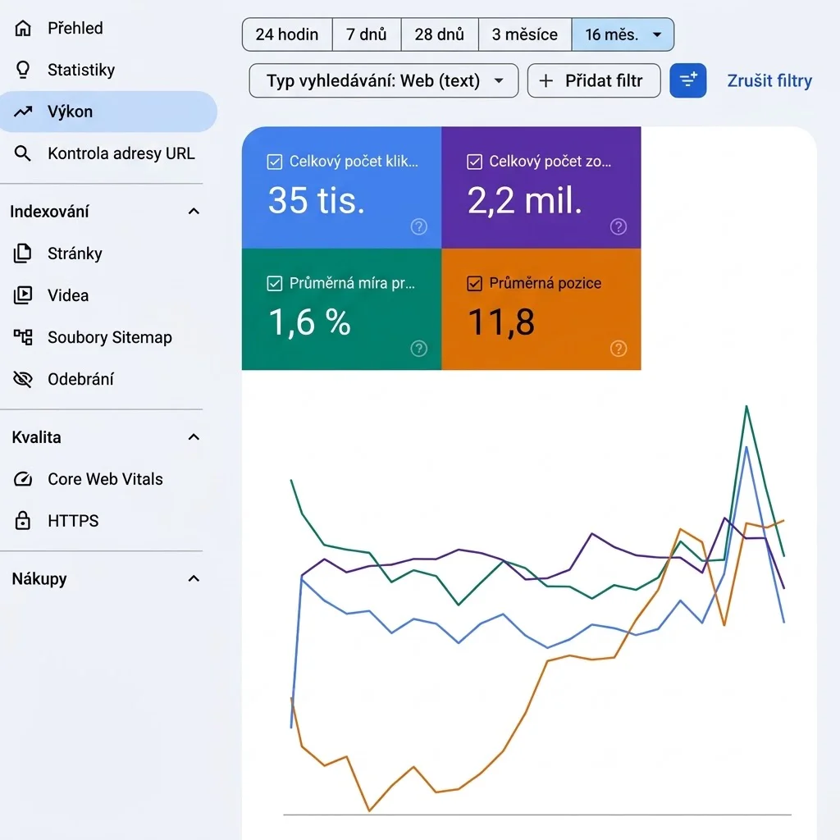This screenshot has width=840, height=840.
Task: Click the blue filter-options icon button
Action: [688, 80]
